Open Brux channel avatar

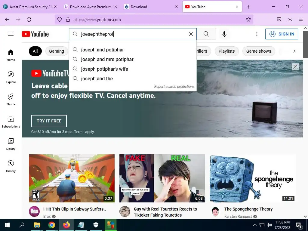tap(34, 211)
